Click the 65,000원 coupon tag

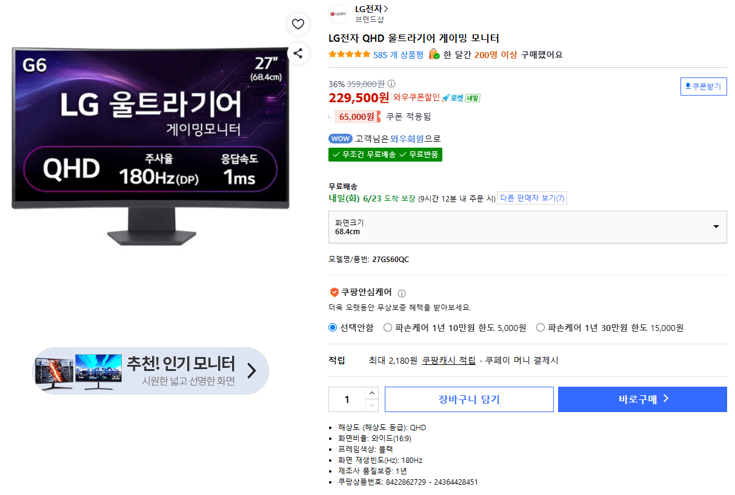(x=358, y=117)
